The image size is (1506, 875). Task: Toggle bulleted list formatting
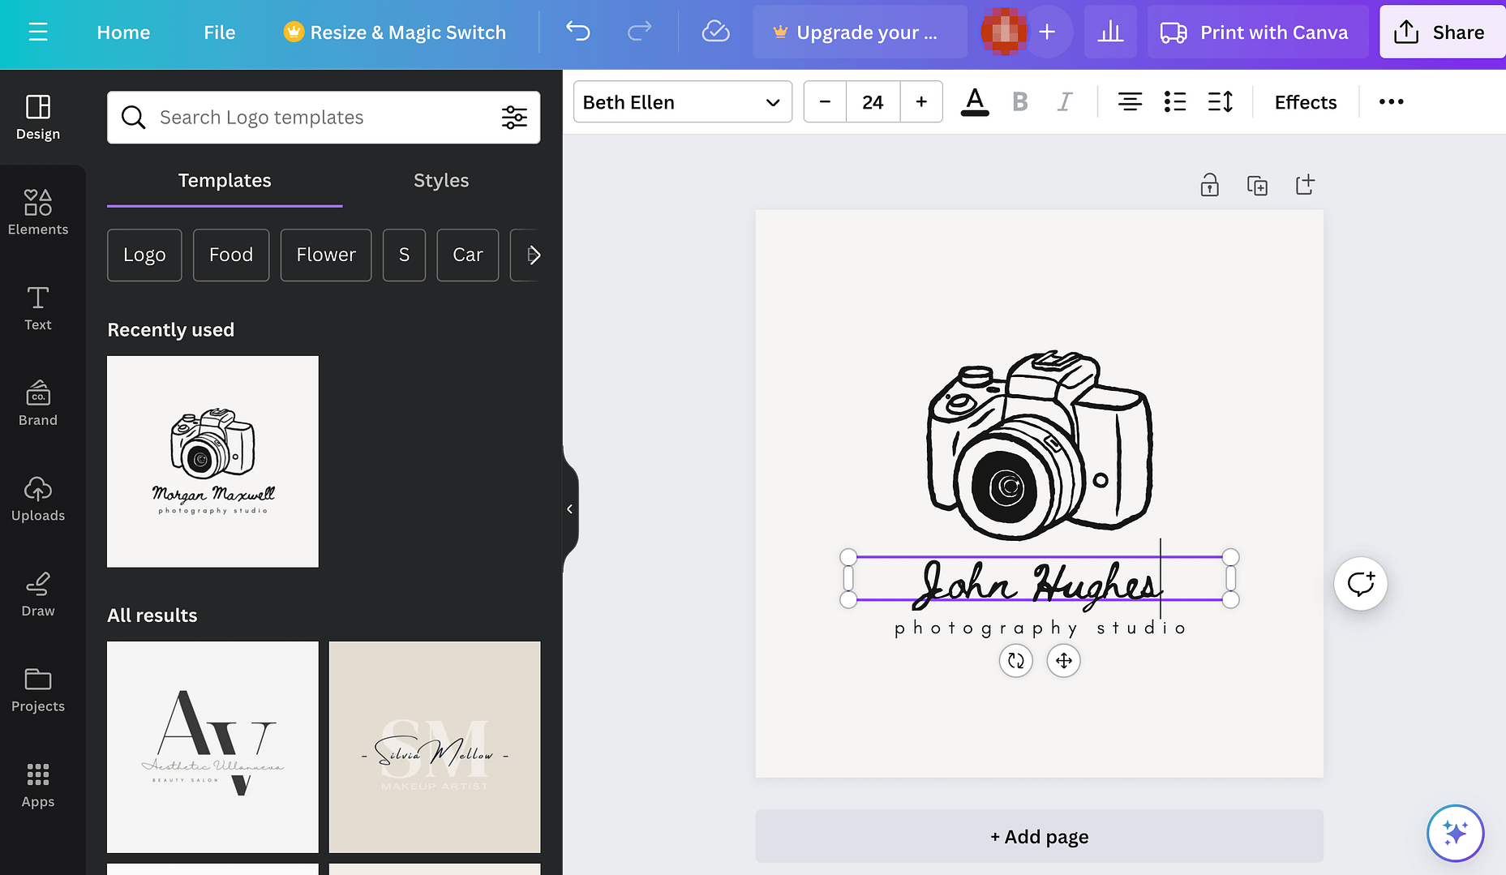1174,102
